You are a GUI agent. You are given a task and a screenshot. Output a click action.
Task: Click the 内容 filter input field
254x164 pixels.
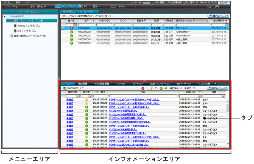(143, 96)
